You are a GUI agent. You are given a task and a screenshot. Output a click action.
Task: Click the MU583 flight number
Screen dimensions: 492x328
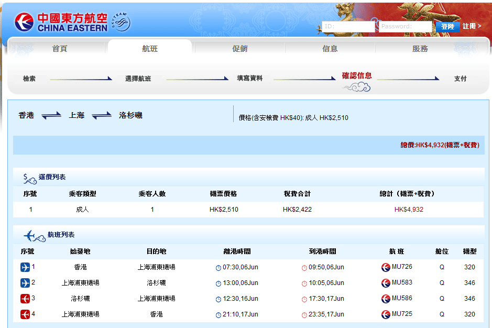coord(402,283)
